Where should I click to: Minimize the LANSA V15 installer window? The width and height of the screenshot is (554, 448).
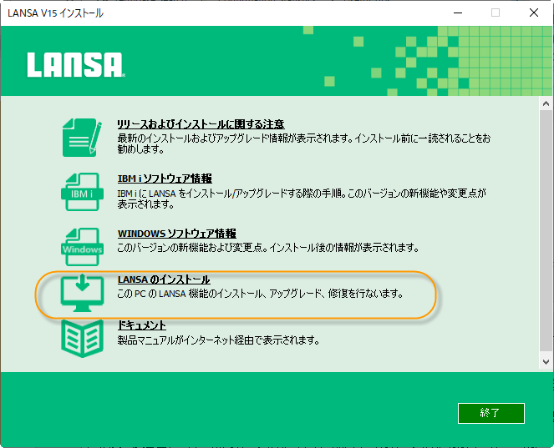(458, 13)
